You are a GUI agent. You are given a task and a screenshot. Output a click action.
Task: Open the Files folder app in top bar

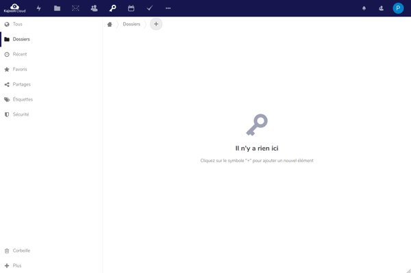57,8
